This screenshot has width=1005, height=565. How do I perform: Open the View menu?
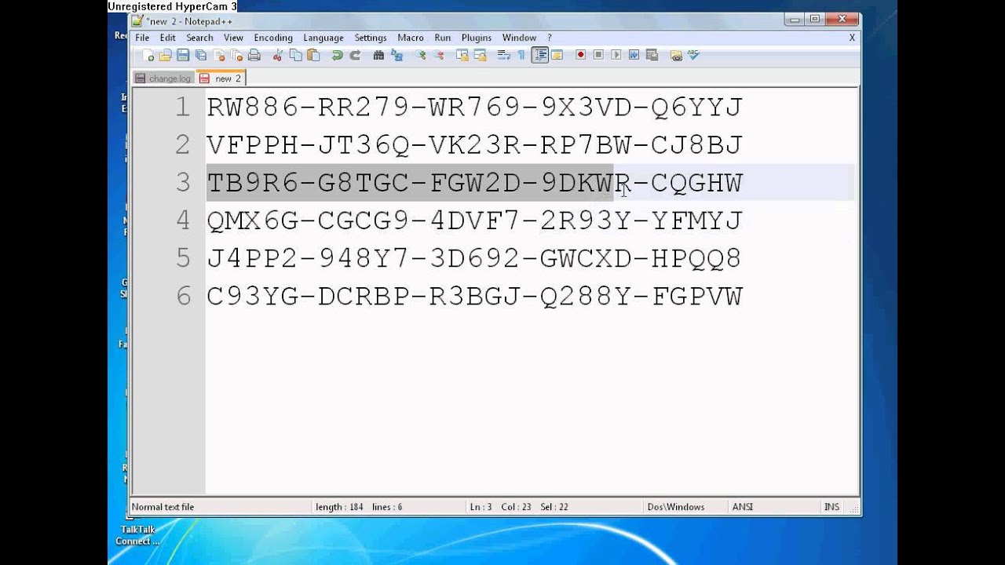[233, 38]
